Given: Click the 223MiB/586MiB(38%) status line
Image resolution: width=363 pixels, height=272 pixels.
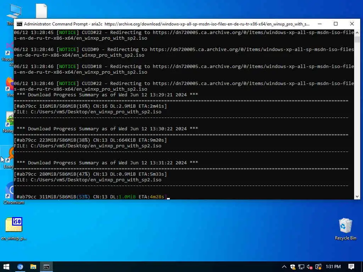Looking at the screenshot, I should [90, 140].
